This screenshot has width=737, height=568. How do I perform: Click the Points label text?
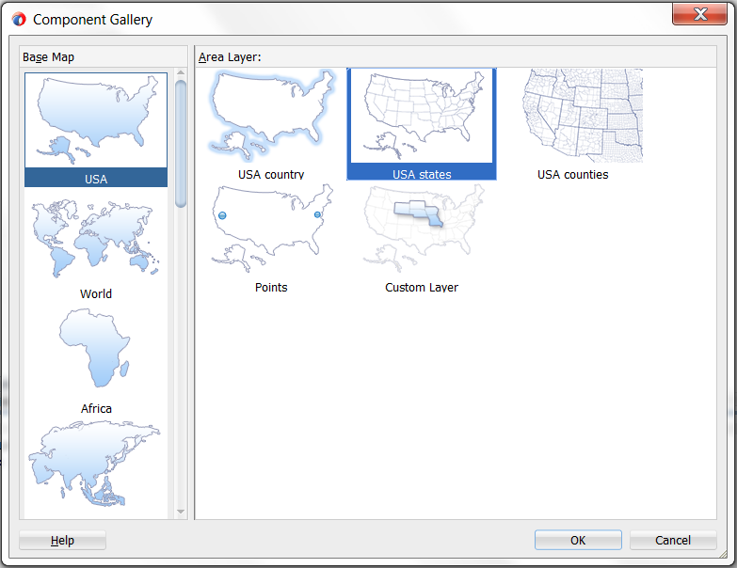coord(271,287)
